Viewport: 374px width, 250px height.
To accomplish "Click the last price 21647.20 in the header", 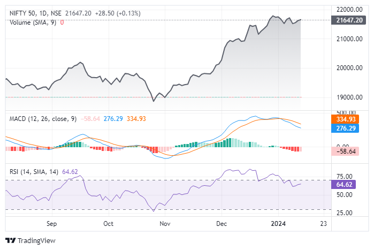I will click(x=78, y=13).
